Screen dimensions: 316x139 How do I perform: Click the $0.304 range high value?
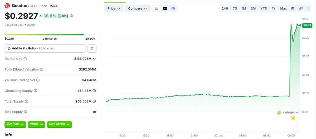coord(90,39)
